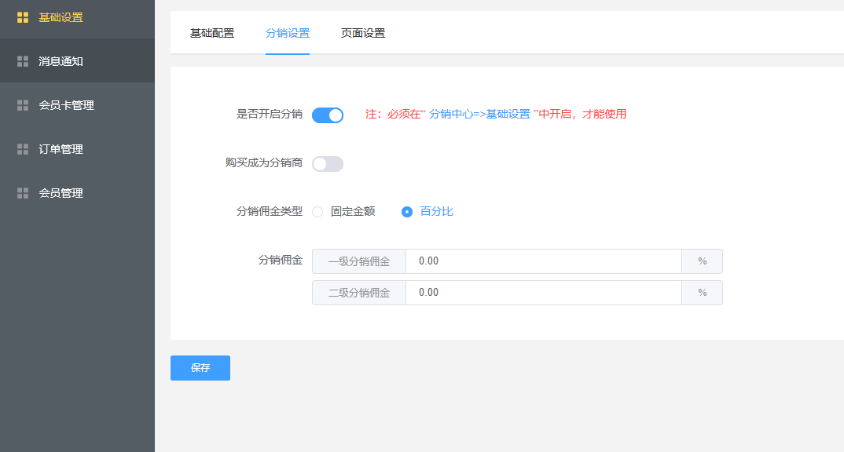Go to the 页面设置 tab

(363, 34)
